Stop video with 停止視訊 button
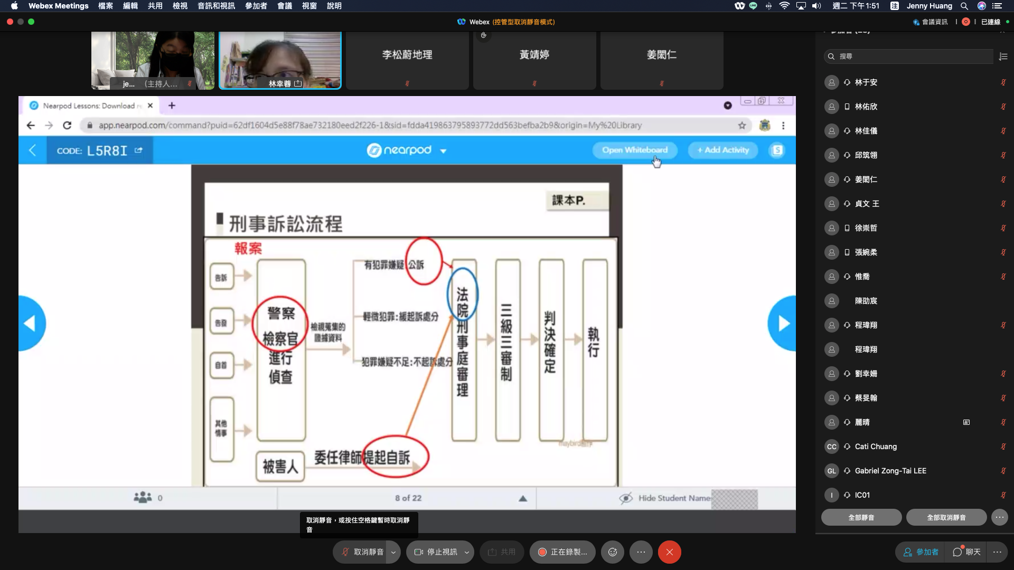The height and width of the screenshot is (570, 1014). click(436, 552)
